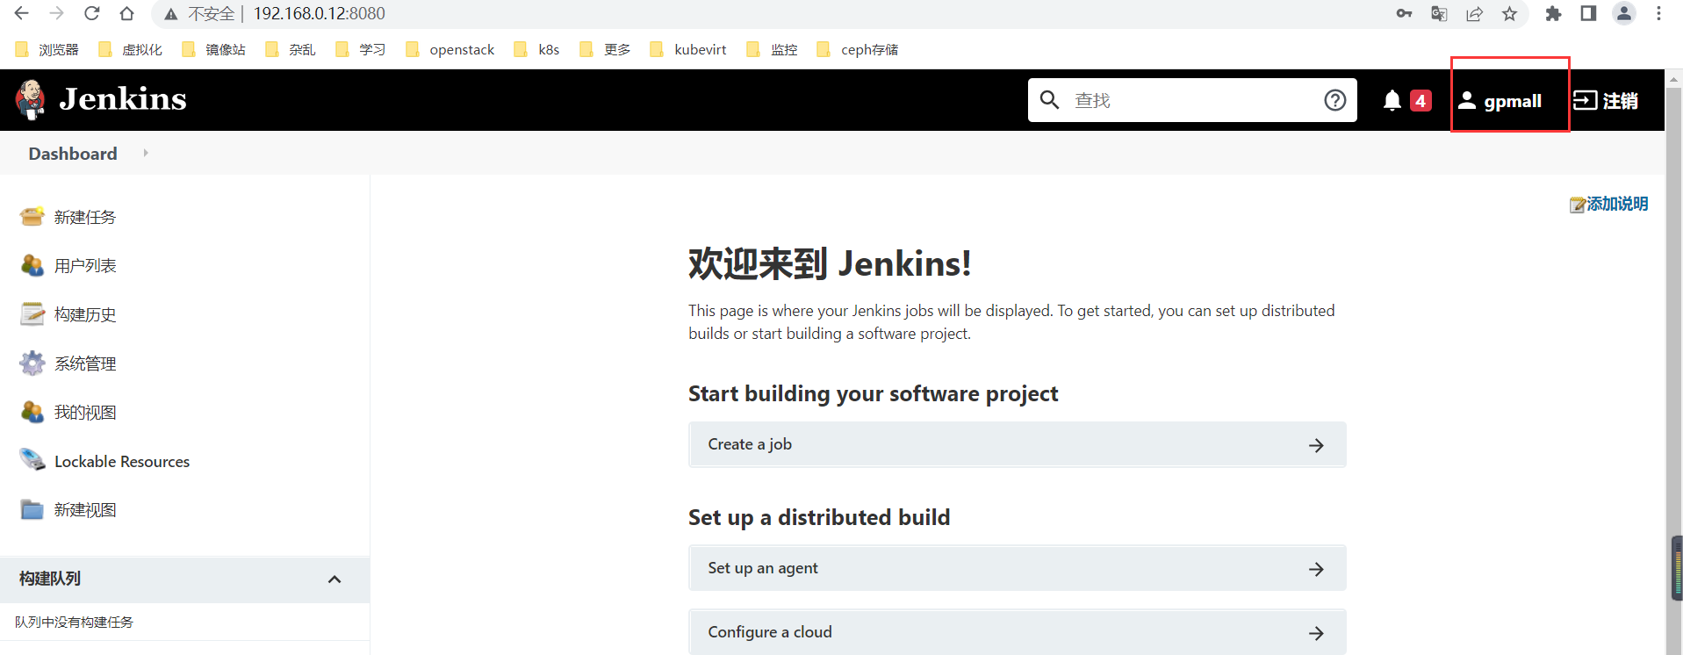Select 系统管理 in the sidebar

(85, 363)
